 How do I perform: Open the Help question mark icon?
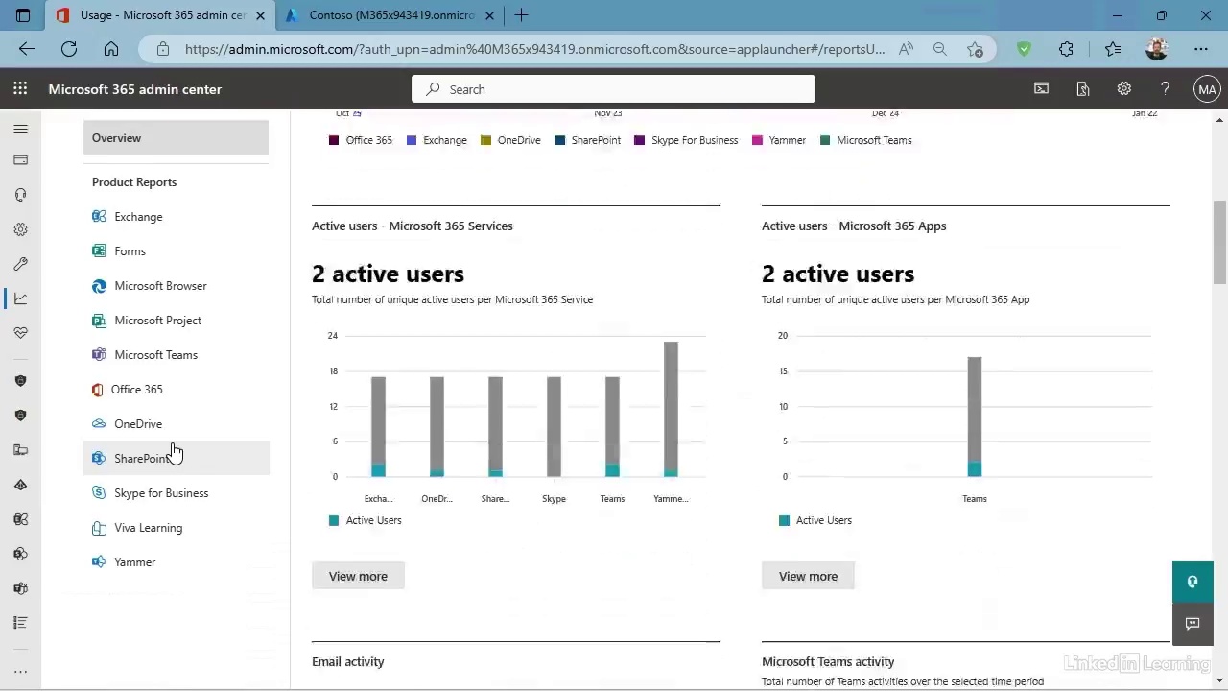[x=1166, y=89]
